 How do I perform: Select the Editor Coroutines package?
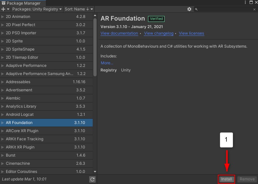click(47, 171)
